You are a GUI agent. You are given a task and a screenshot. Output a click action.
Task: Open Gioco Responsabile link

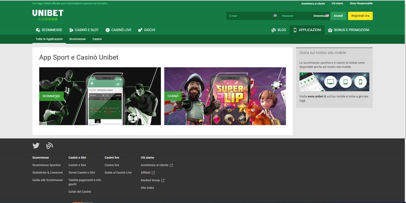pyautogui.click(x=361, y=4)
